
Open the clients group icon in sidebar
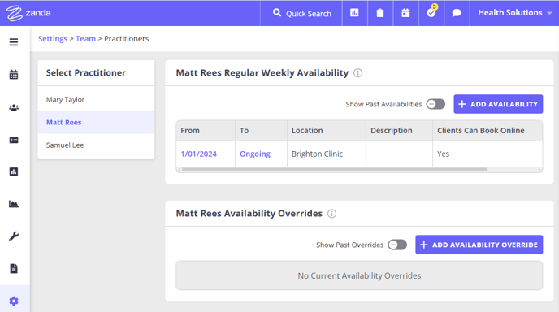click(14, 107)
